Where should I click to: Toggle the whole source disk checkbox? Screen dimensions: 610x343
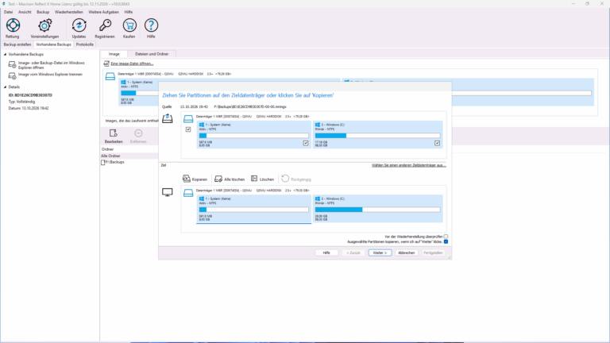tap(188, 129)
